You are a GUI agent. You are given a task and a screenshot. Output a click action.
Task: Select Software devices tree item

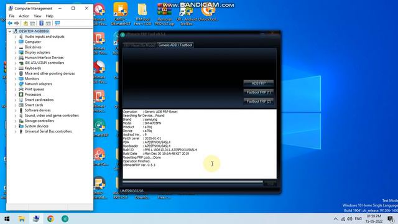pos(37,110)
